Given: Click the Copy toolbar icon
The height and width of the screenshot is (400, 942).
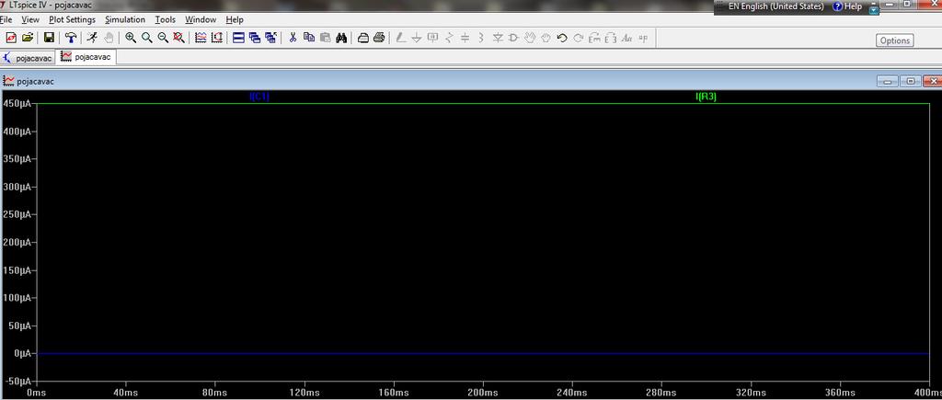Looking at the screenshot, I should [309, 38].
